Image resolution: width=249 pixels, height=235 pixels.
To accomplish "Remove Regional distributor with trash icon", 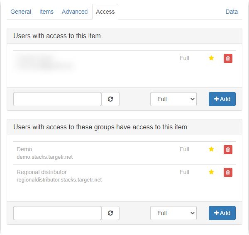I will [x=228, y=172].
